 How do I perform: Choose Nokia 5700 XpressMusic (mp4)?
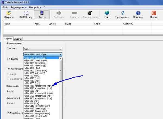click(x=41, y=96)
